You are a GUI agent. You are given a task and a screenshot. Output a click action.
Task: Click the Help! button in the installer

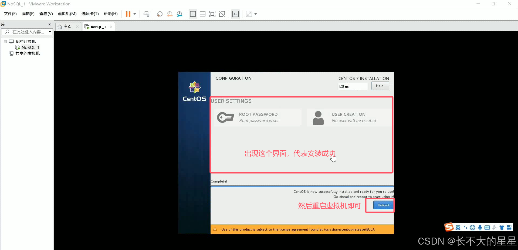(380, 86)
